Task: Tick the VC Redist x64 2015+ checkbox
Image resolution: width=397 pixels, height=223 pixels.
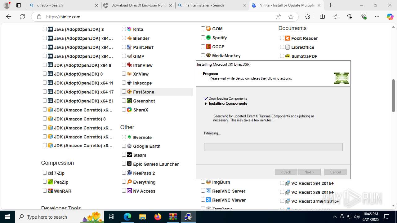Action: (x=282, y=183)
